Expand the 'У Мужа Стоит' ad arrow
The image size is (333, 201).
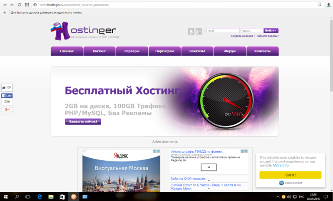(209, 189)
